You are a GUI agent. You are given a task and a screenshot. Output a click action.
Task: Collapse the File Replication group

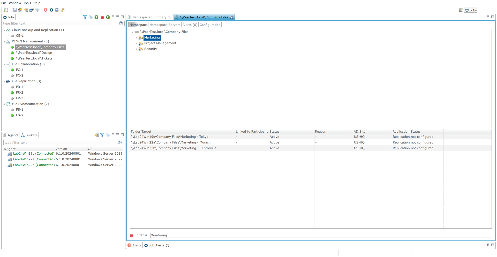[4, 81]
